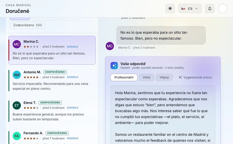Click the review message bubble in conversation
Viewport: 233px width, 144px height.
(161, 35)
